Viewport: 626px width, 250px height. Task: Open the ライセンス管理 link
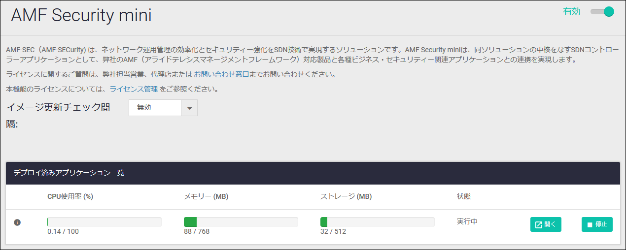(x=134, y=89)
